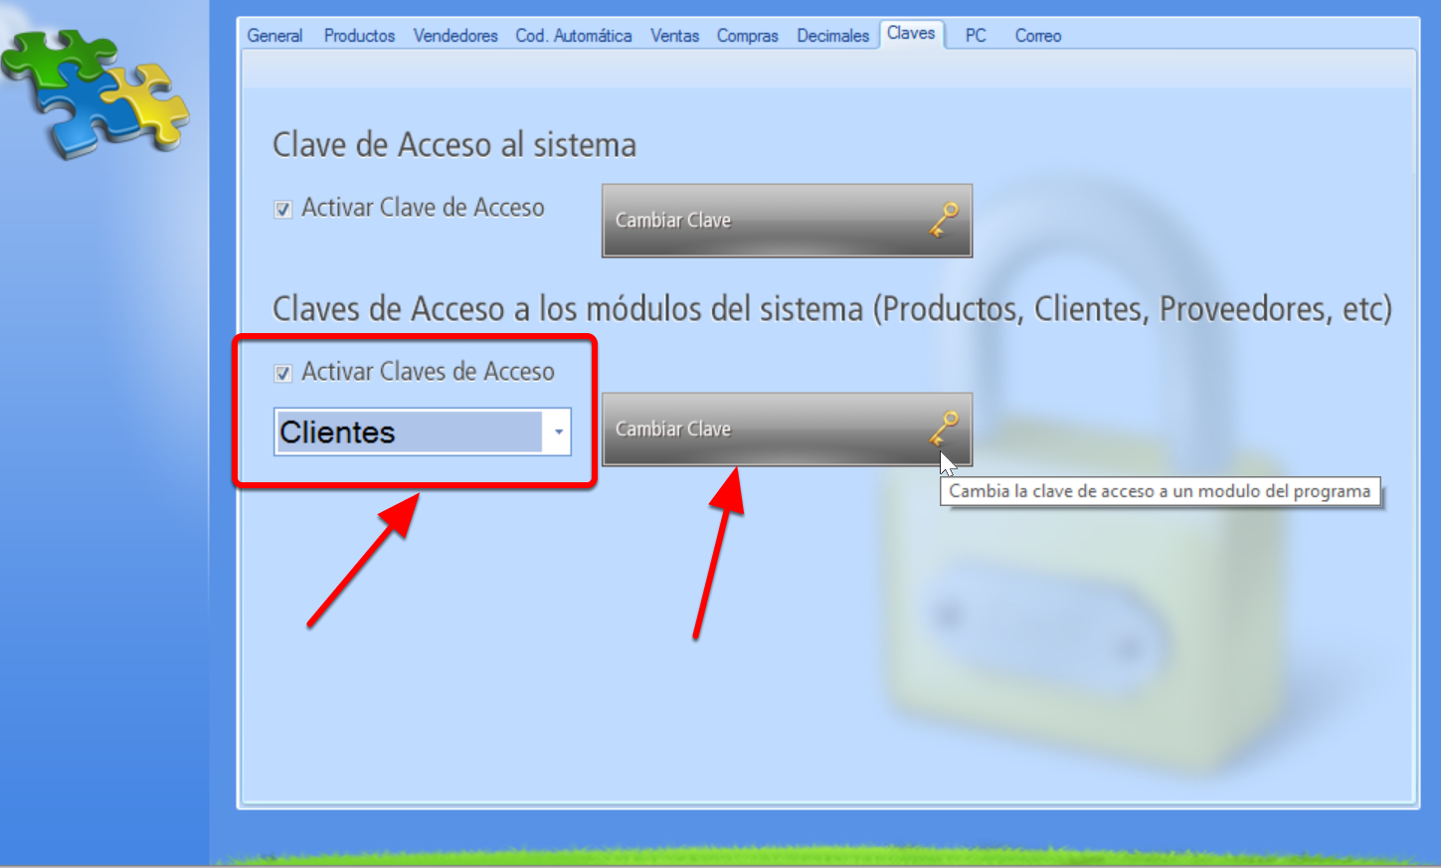Click modules Cambiar Clave button
This screenshot has width=1441, height=868.
(787, 430)
